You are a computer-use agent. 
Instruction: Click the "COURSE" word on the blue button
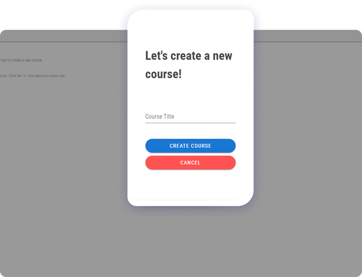pos(201,146)
